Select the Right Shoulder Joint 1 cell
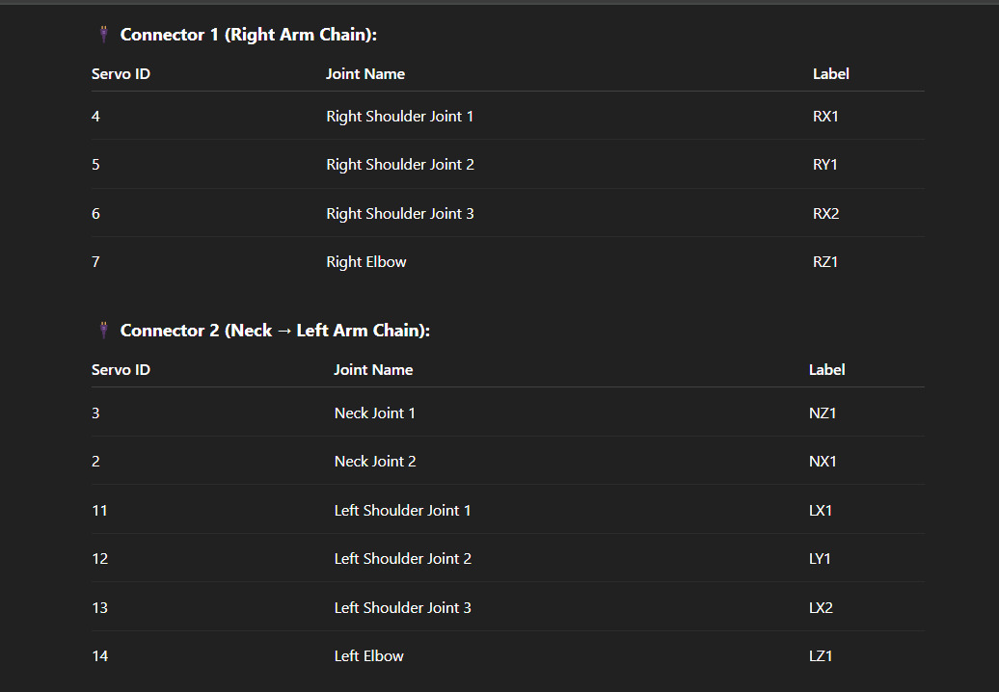 [399, 117]
